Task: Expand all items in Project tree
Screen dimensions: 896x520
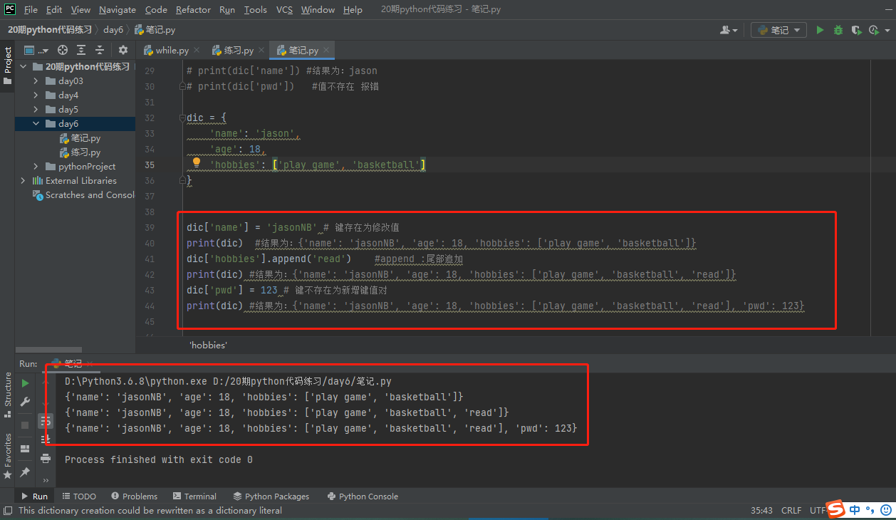Action: (81, 50)
